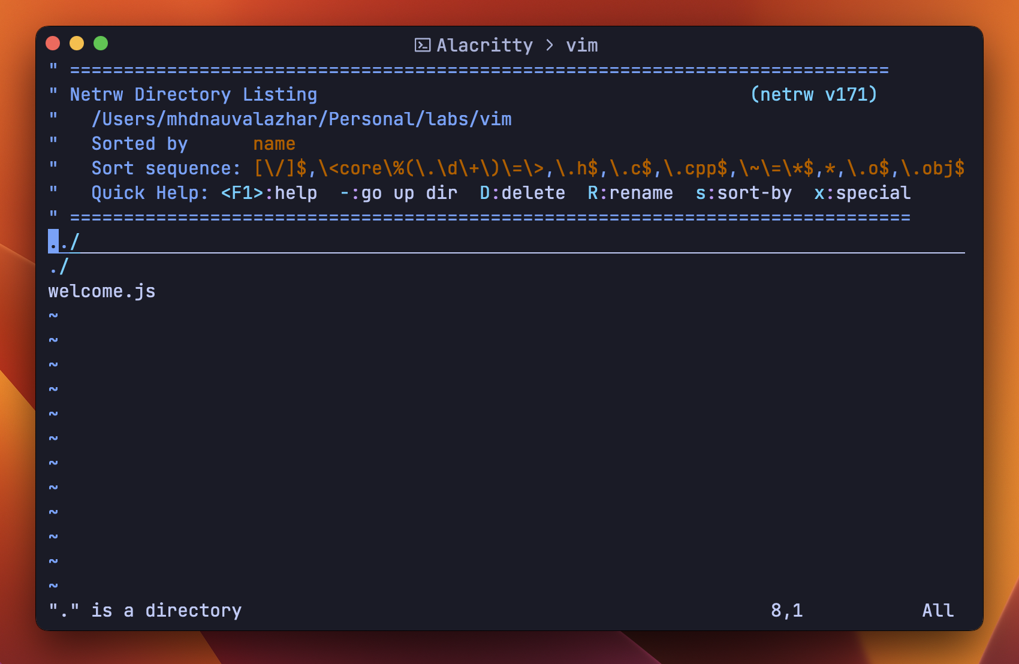Click the All scroll indicator in status bar
This screenshot has width=1019, height=664.
click(937, 610)
